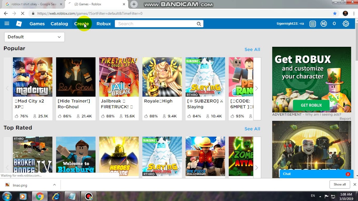Click the Roblox search field
The width and height of the screenshot is (358, 201).
coord(156,24)
